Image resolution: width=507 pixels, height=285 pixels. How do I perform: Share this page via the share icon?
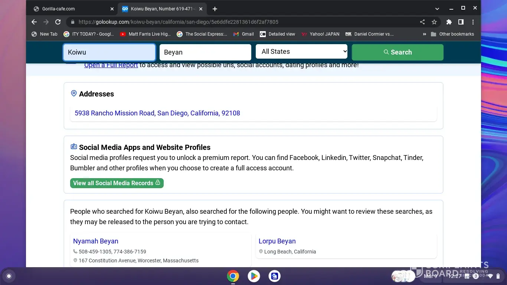pos(422,22)
